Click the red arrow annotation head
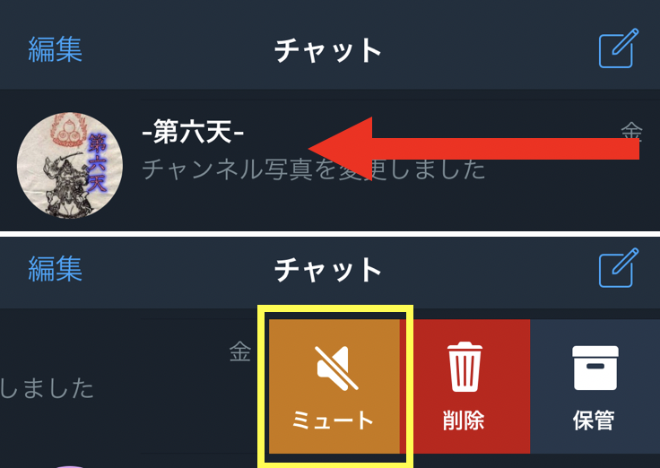Image resolution: width=660 pixels, height=468 pixels. [341, 149]
